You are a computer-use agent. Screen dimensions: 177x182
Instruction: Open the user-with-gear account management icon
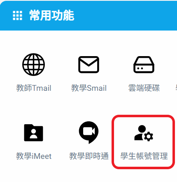(144, 133)
